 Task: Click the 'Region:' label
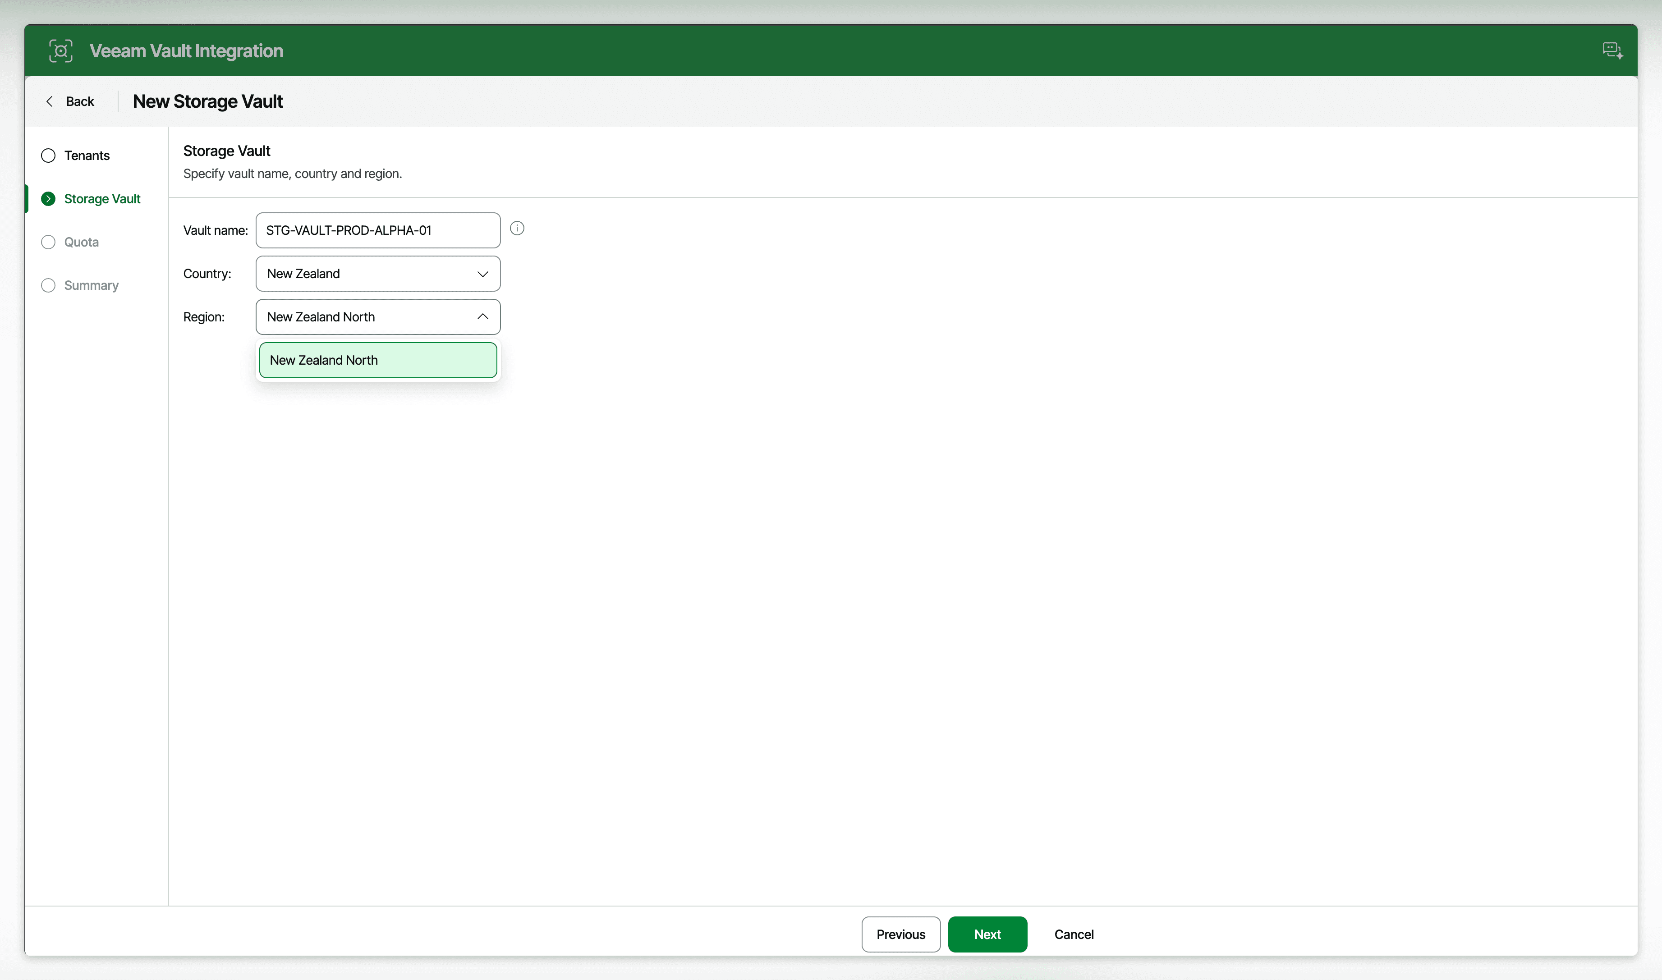coord(203,317)
